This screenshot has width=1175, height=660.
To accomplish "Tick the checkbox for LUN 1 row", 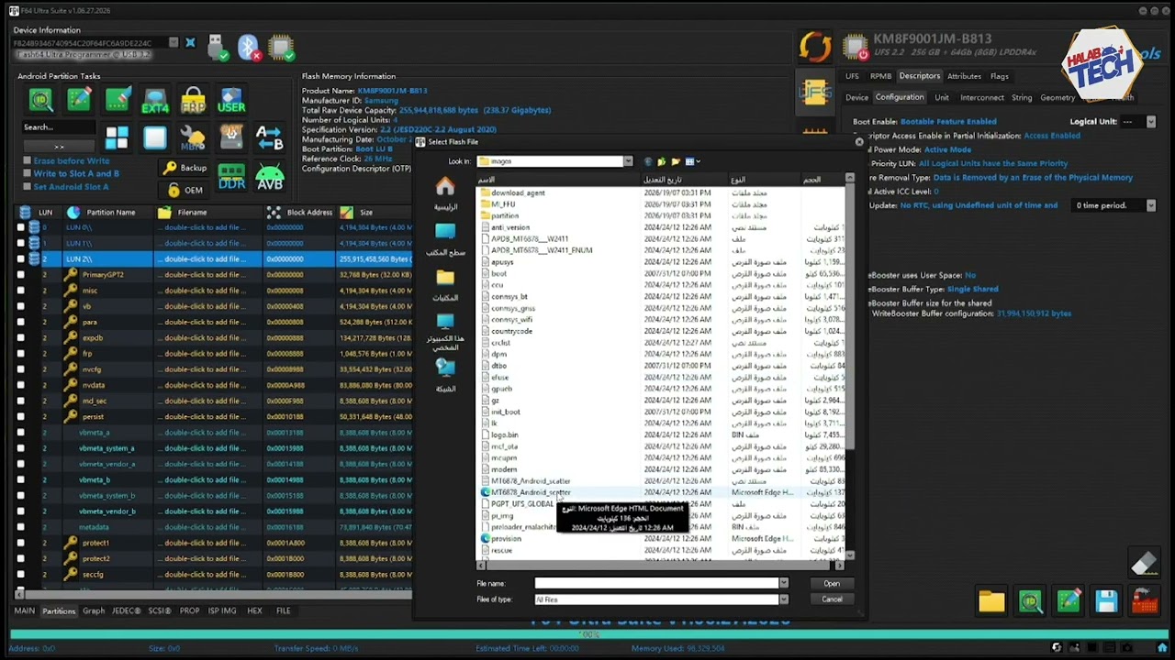I will pyautogui.click(x=21, y=243).
